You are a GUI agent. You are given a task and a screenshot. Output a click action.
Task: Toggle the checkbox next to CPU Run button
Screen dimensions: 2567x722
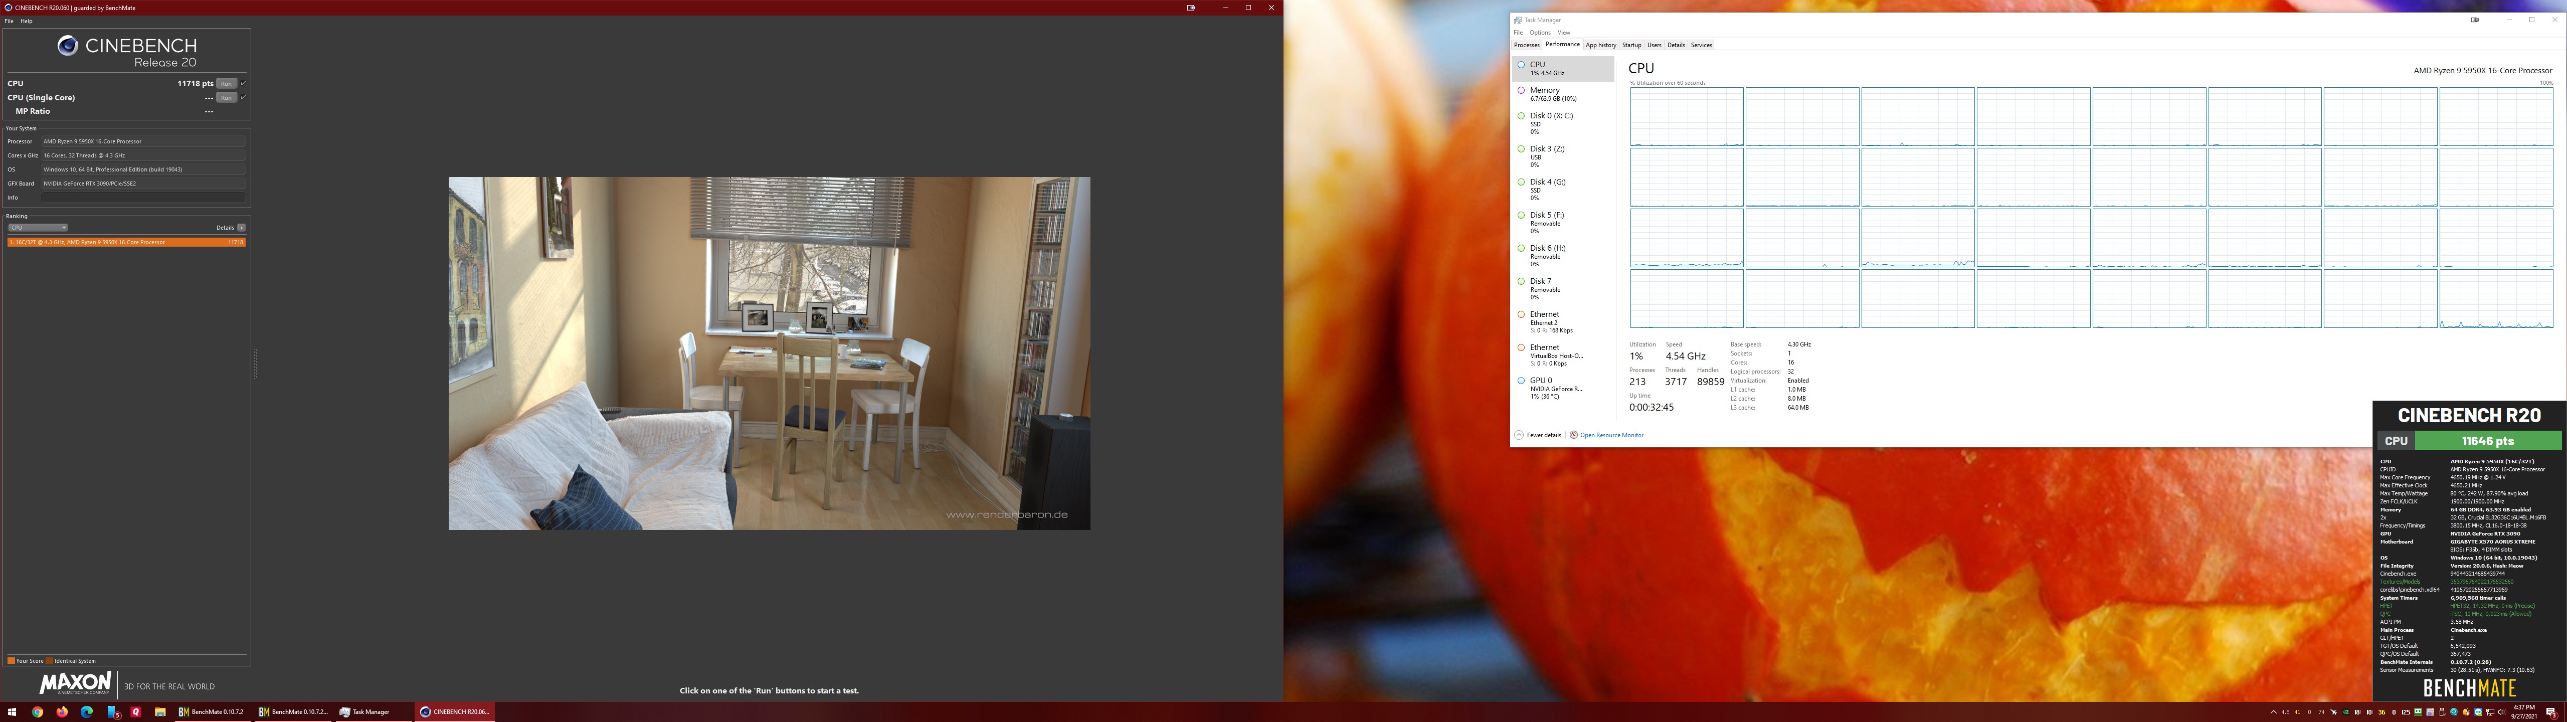pos(243,84)
